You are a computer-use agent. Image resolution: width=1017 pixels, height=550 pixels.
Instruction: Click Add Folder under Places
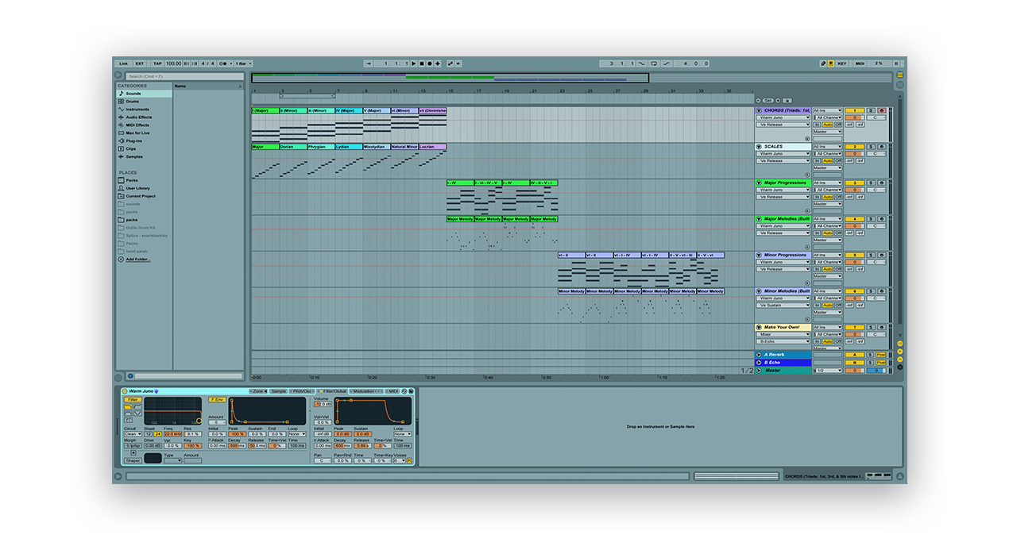[138, 259]
